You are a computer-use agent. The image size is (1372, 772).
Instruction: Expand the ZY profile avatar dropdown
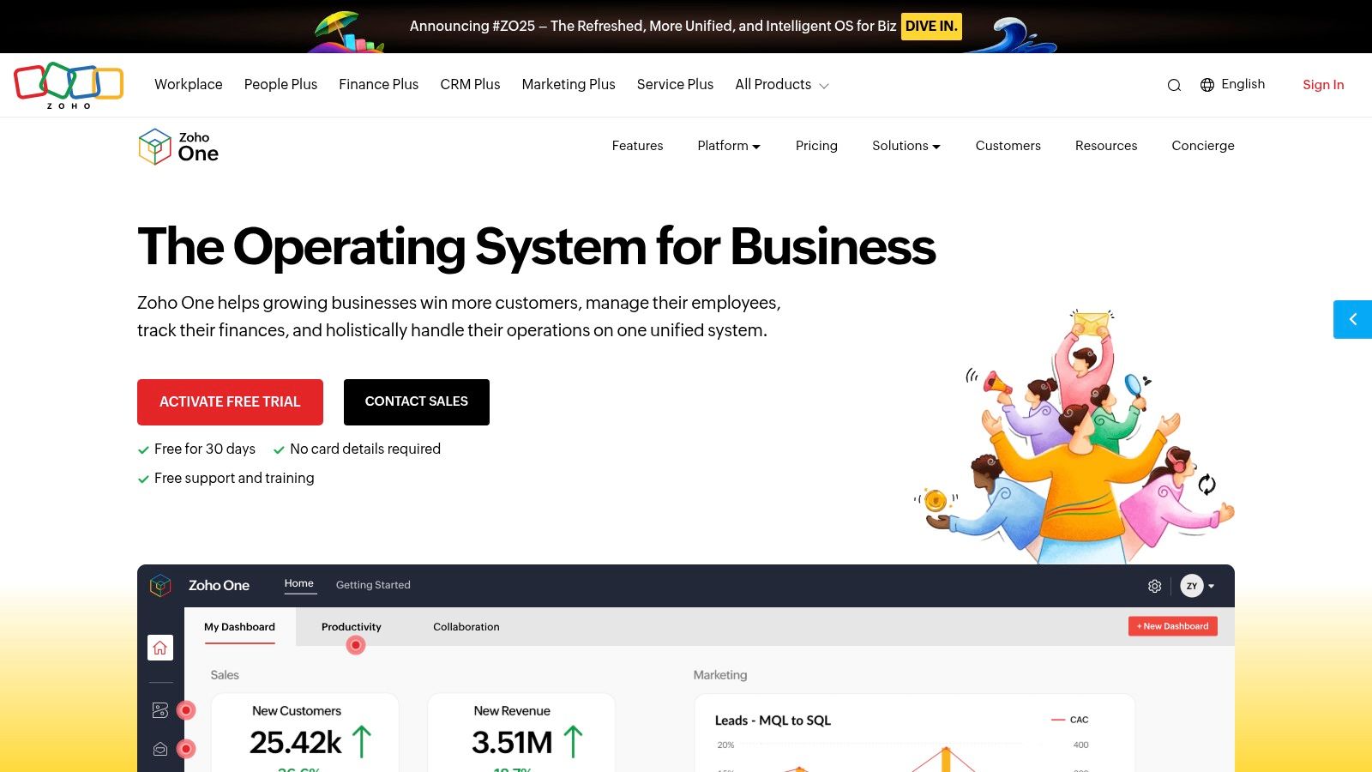pyautogui.click(x=1197, y=586)
